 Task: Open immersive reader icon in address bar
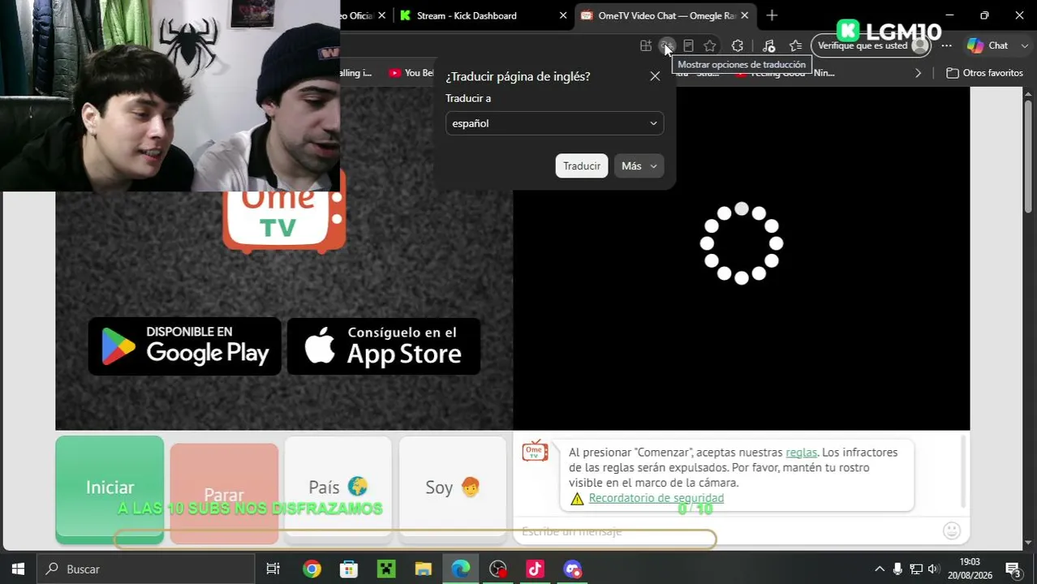(x=688, y=45)
